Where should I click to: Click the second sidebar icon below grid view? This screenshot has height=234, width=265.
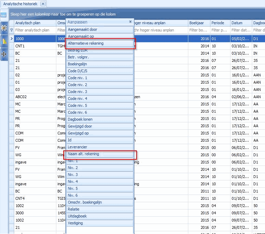pyautogui.click(x=4, y=28)
